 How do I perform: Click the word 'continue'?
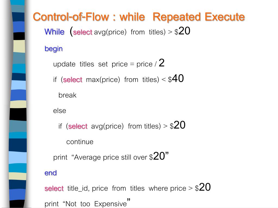(80, 142)
